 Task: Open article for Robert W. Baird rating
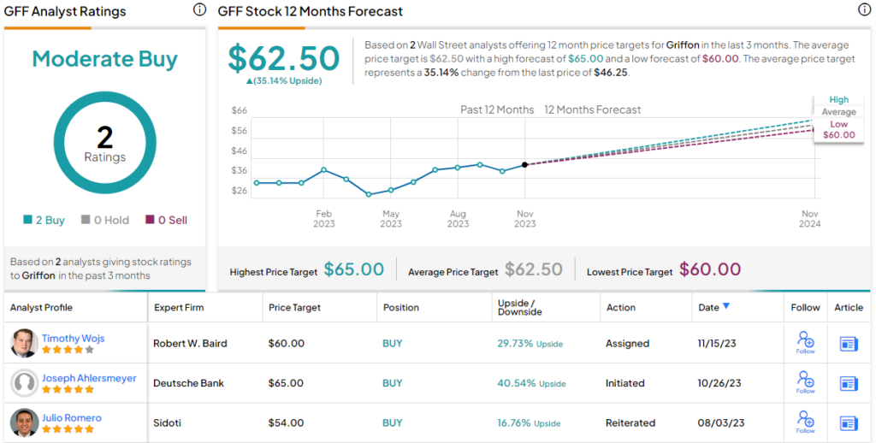point(849,344)
